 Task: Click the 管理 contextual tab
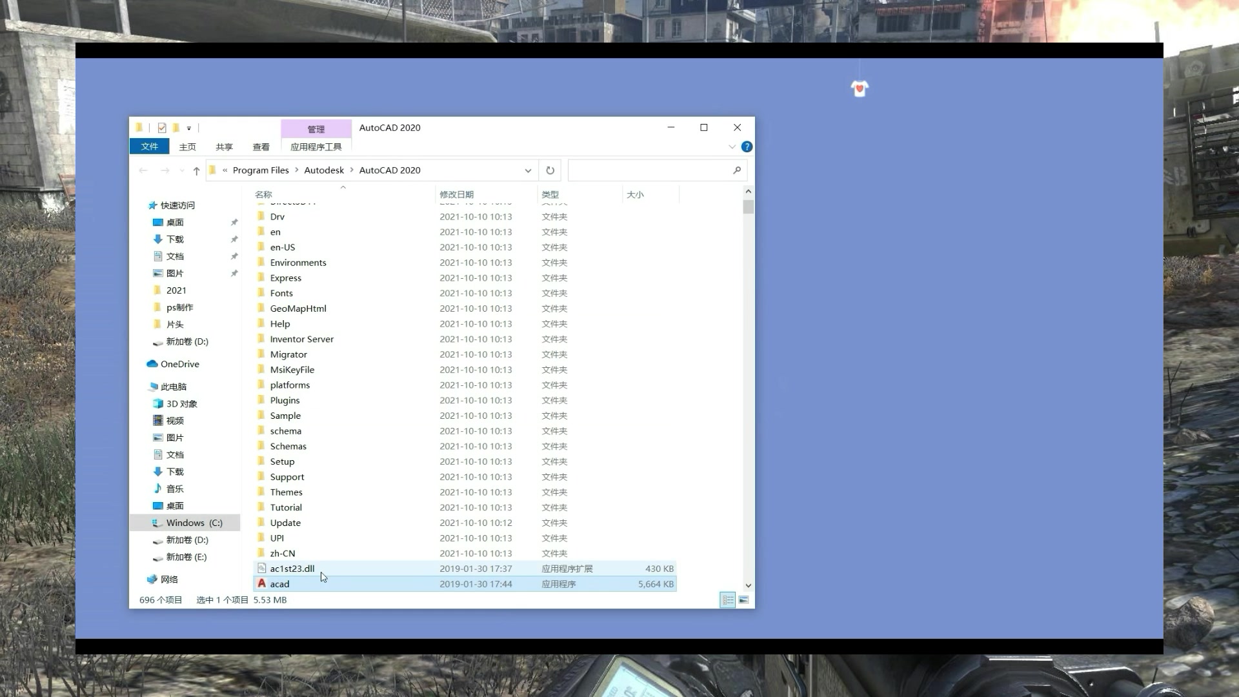point(316,129)
